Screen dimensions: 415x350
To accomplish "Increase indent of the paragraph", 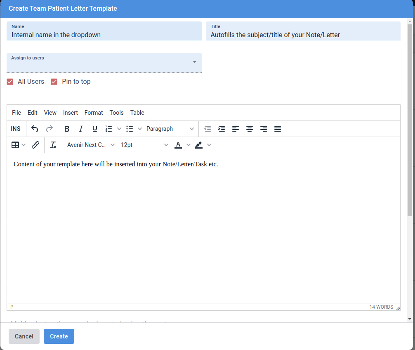I will tap(222, 129).
